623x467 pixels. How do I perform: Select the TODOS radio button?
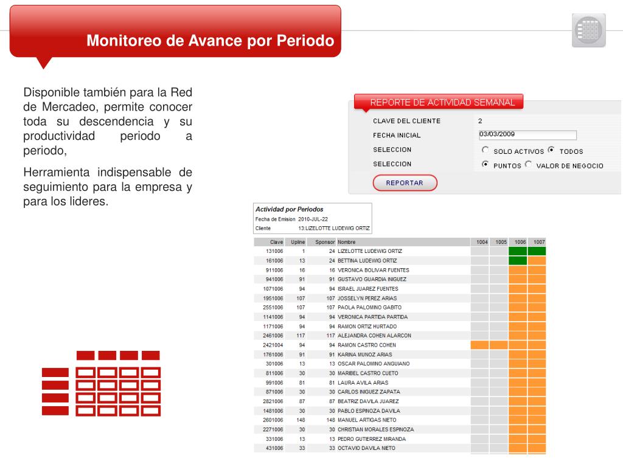551,150
